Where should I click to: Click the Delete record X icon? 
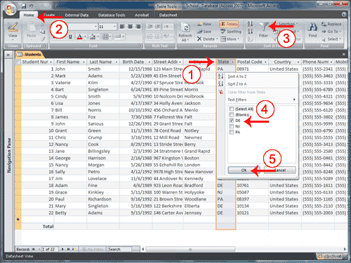(x=199, y=39)
